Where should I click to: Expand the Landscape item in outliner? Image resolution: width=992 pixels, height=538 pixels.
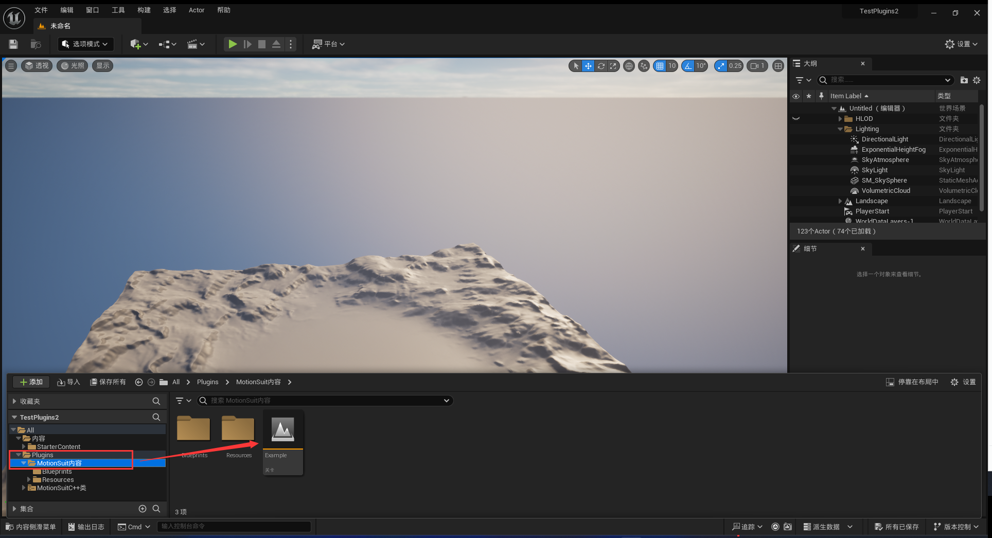840,201
